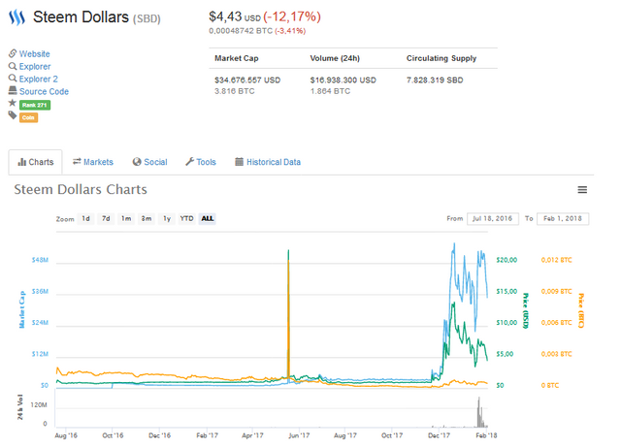
Task: Click the Steem logo icon
Action: 17,17
